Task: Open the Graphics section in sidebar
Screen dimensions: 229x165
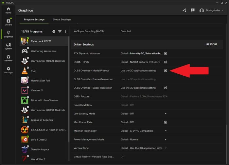Action: [x=8, y=34]
